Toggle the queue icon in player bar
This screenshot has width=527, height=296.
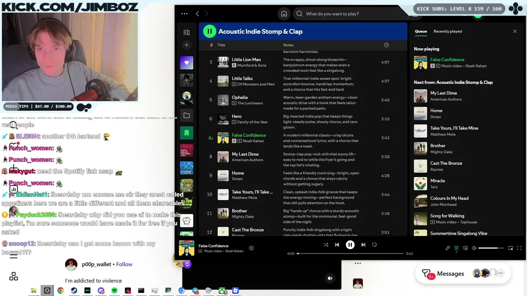456,248
